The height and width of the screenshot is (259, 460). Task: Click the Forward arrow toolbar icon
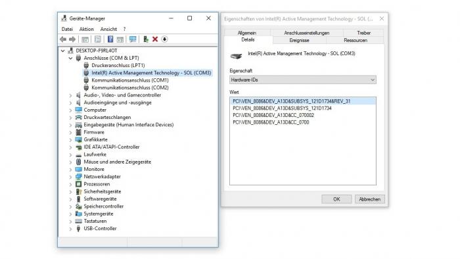[72, 39]
